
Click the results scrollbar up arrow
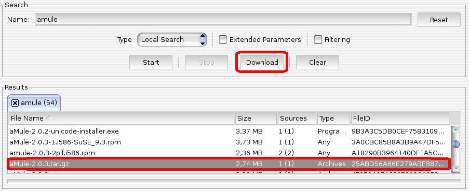[455, 129]
